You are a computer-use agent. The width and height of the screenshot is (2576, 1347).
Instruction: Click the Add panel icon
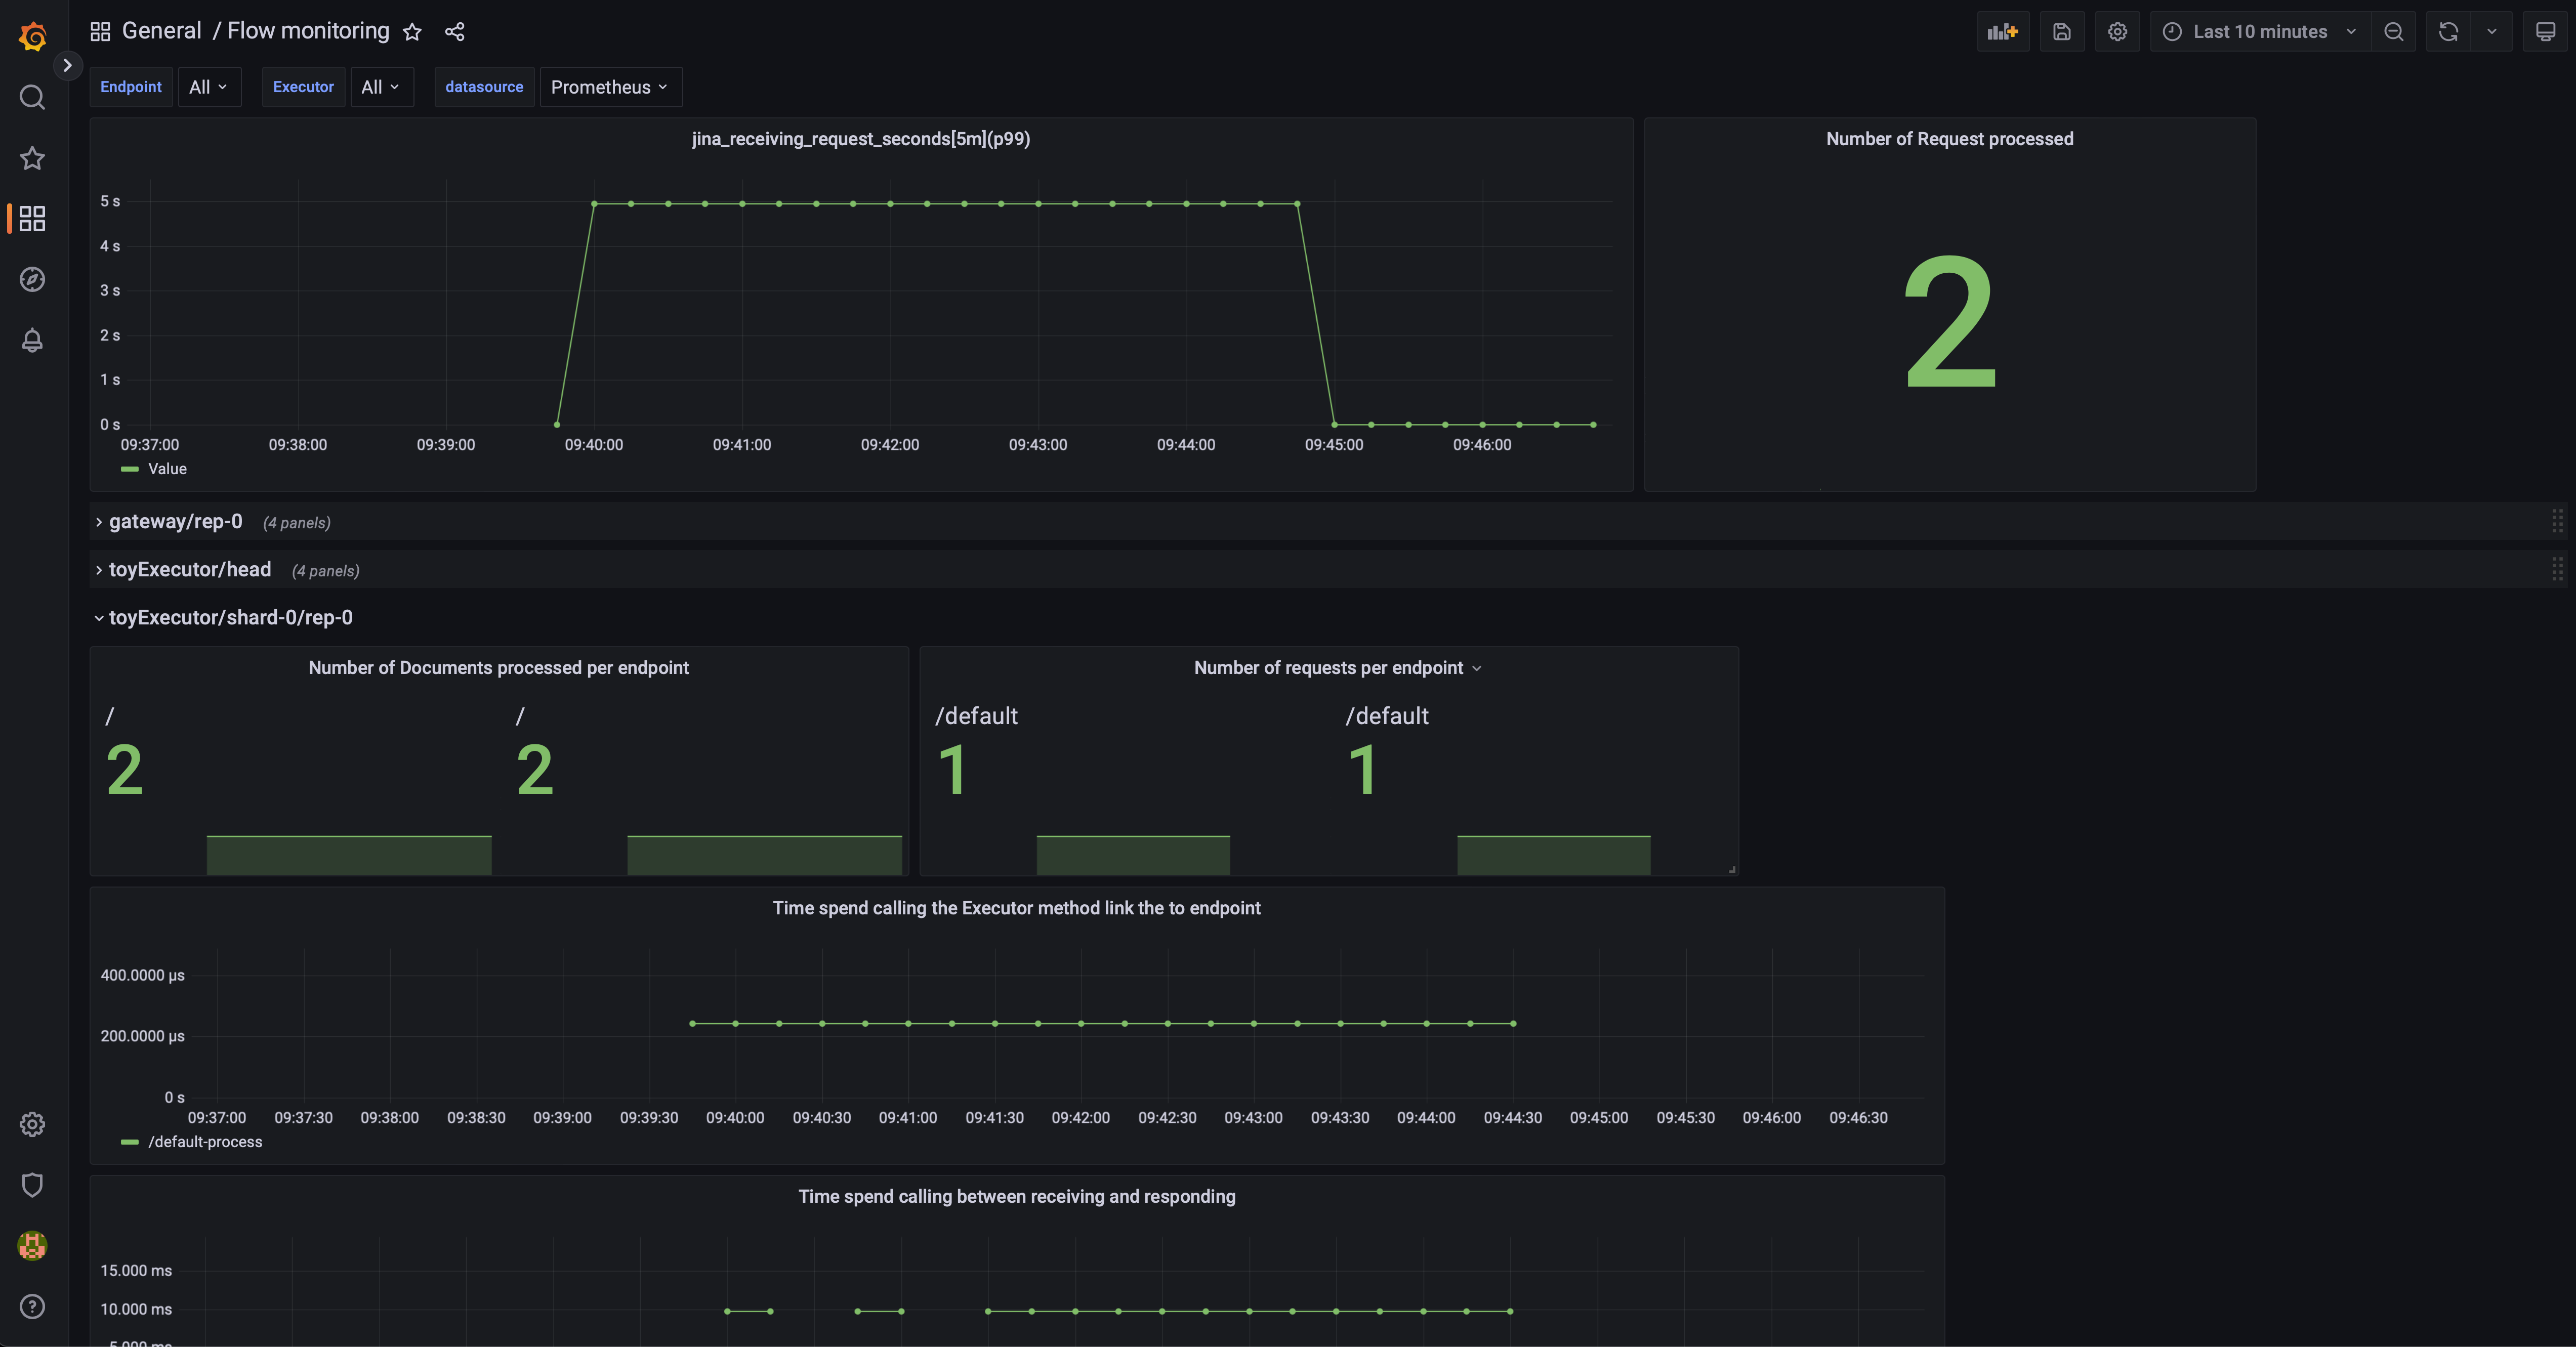coord(2002,32)
